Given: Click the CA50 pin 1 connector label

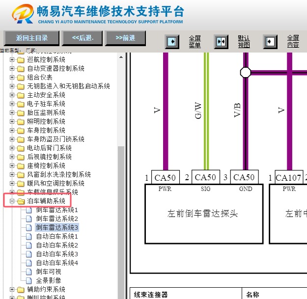Looking at the screenshot, I should 165,177.
